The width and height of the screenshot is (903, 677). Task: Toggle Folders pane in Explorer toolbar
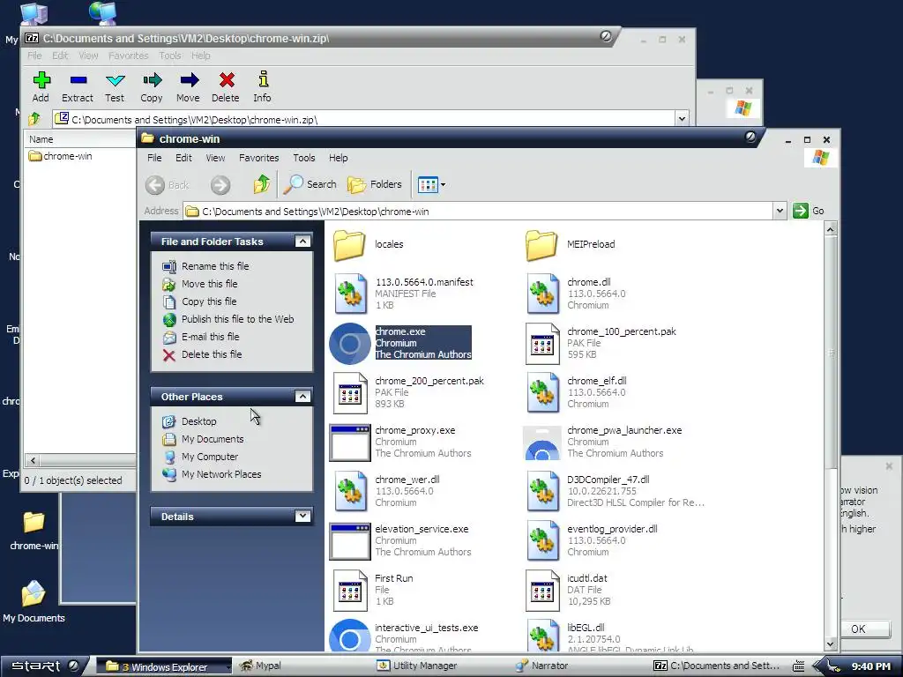coord(374,184)
